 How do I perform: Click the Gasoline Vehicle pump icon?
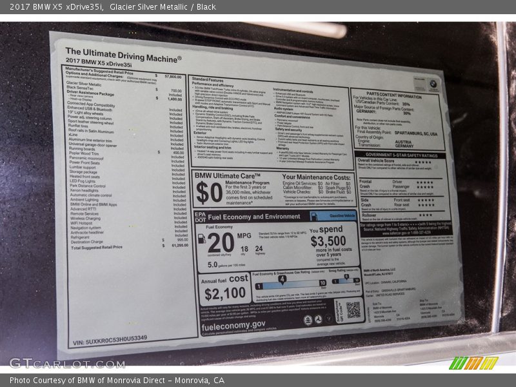314,216
